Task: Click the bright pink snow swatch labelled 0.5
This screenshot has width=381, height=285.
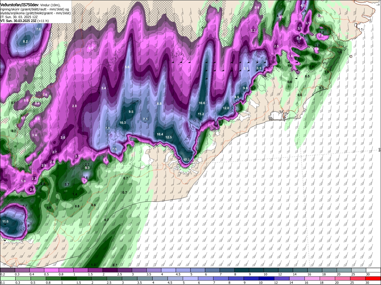Action: 51,270
